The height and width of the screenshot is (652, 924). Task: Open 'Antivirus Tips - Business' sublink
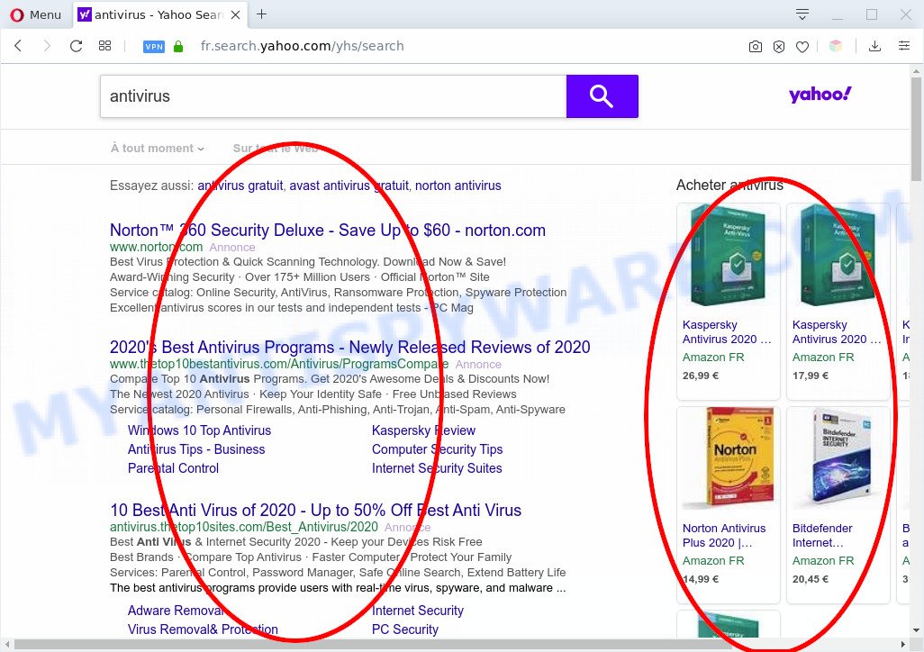coord(196,449)
